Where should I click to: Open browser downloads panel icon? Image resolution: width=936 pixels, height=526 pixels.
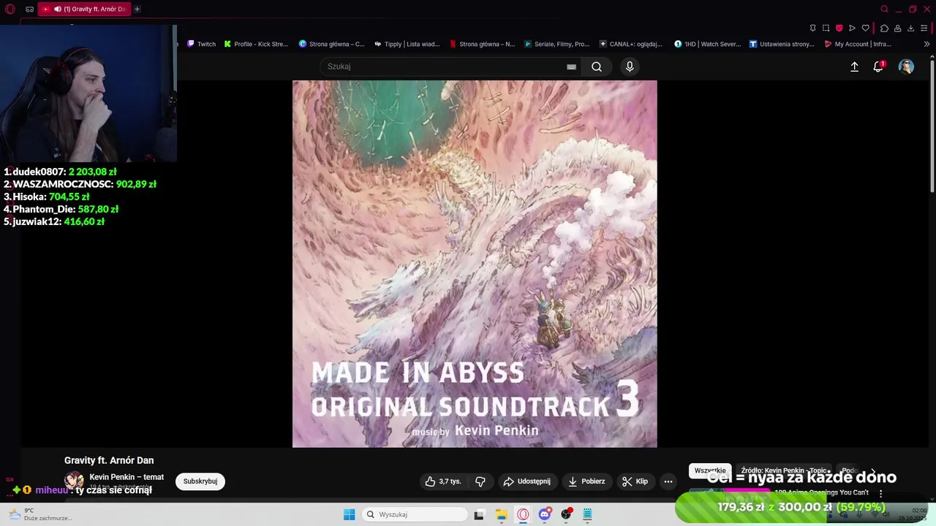click(x=910, y=28)
